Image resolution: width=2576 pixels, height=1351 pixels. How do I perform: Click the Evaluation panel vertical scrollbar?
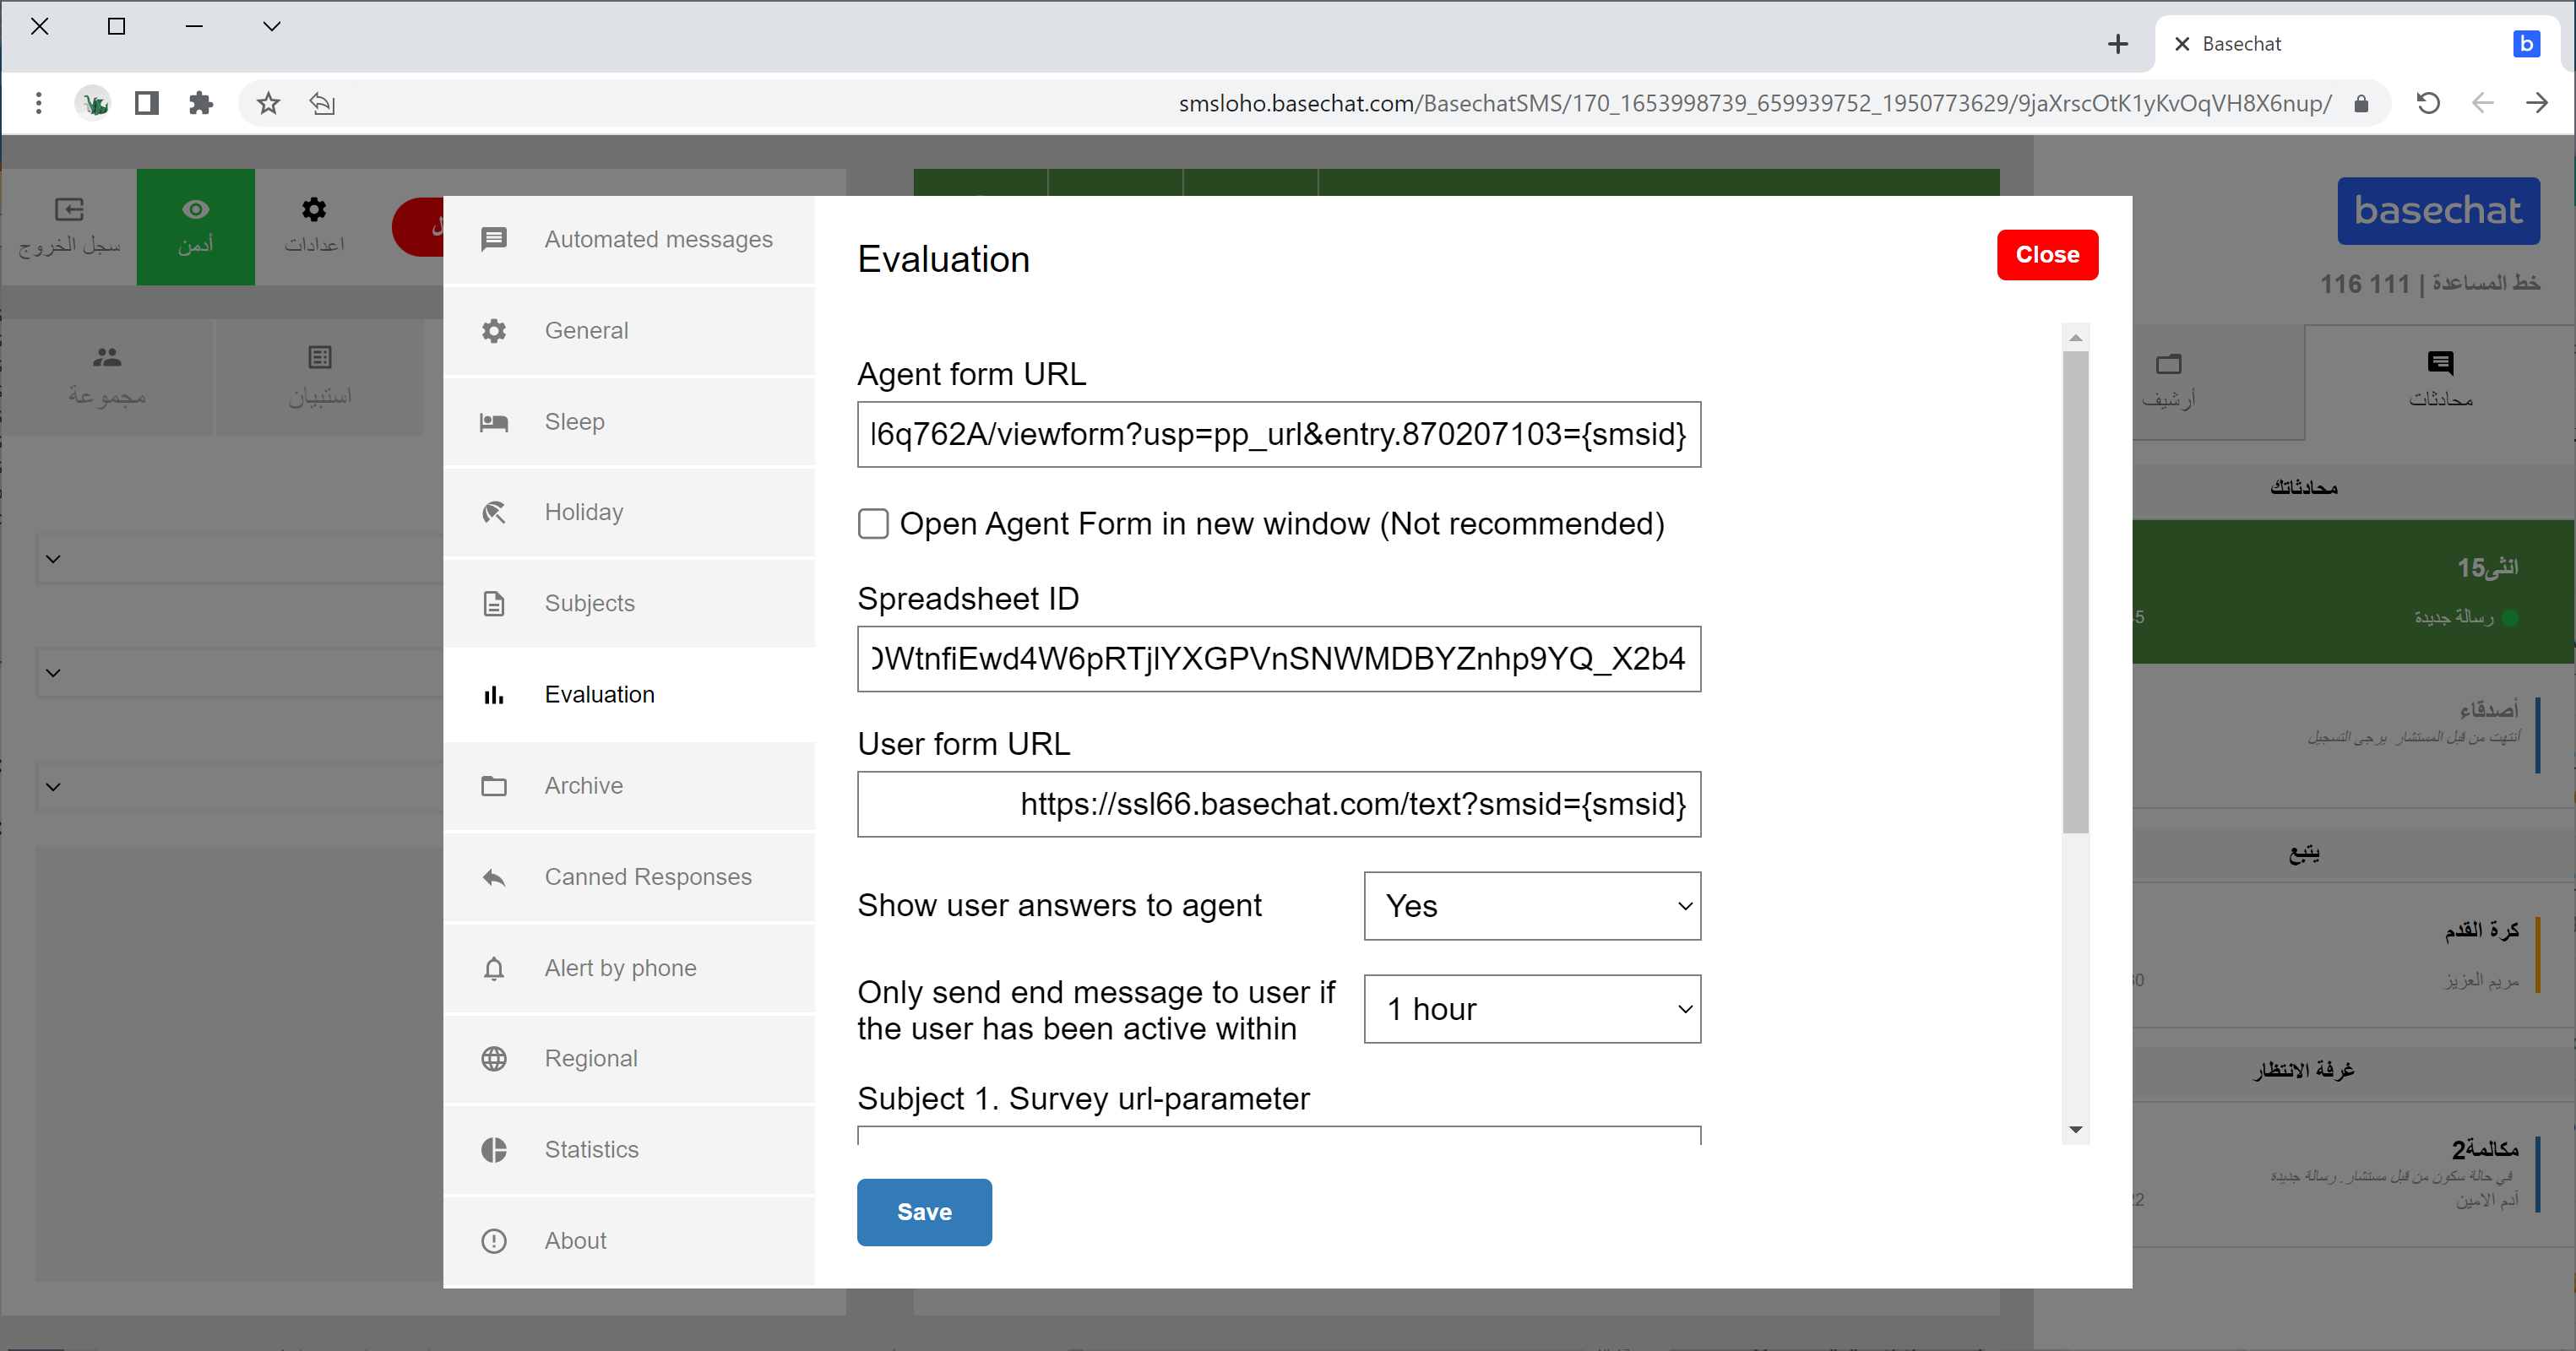coord(2075,590)
